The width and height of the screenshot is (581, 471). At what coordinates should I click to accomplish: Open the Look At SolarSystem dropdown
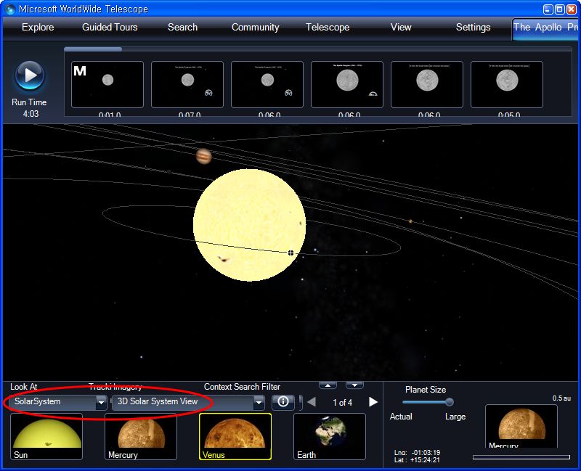click(x=59, y=402)
